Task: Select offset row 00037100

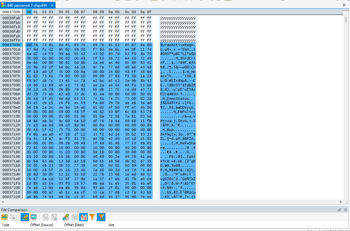Action: 11,116
